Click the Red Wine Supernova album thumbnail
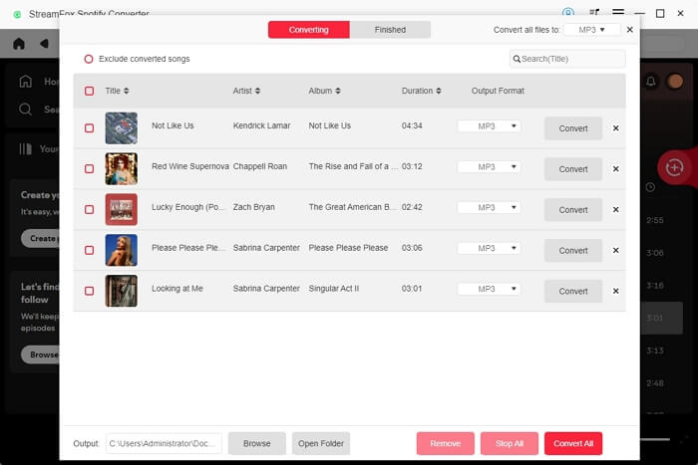This screenshot has width=698, height=465. (121, 169)
